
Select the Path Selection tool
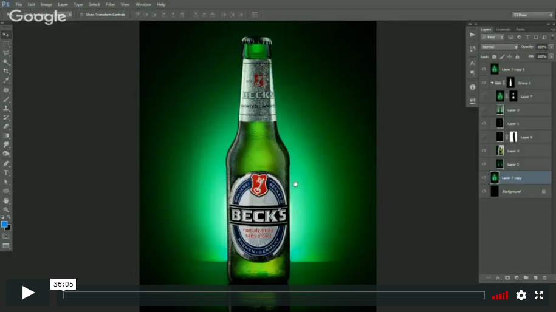(x=6, y=181)
